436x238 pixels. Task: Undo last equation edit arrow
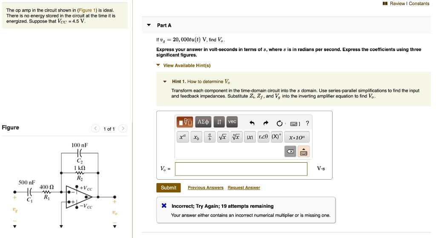coord(252,123)
